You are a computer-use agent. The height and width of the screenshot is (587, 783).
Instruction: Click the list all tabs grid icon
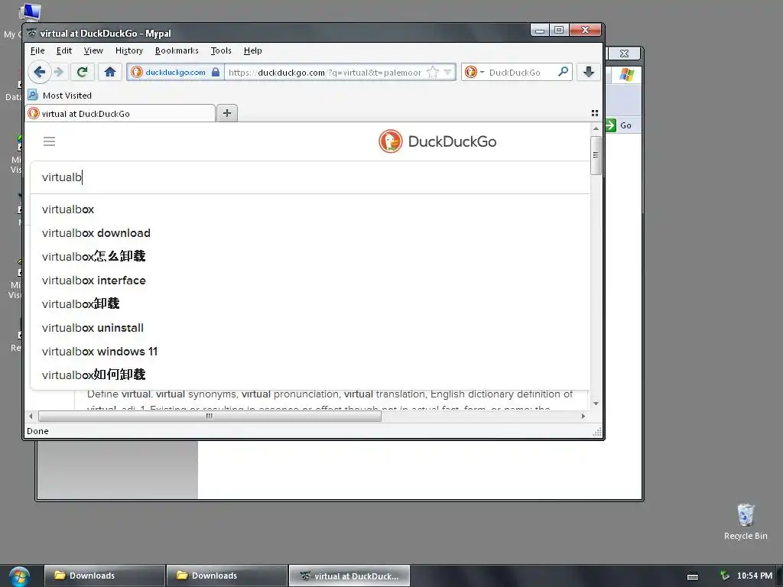595,113
